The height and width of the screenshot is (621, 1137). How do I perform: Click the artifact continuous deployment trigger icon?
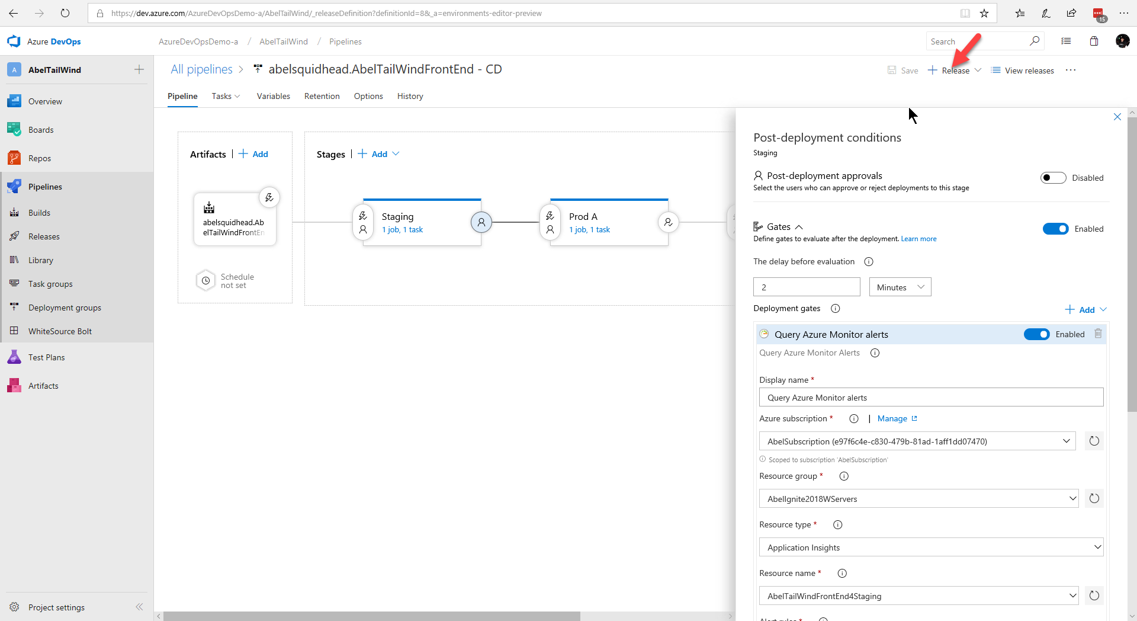(269, 197)
